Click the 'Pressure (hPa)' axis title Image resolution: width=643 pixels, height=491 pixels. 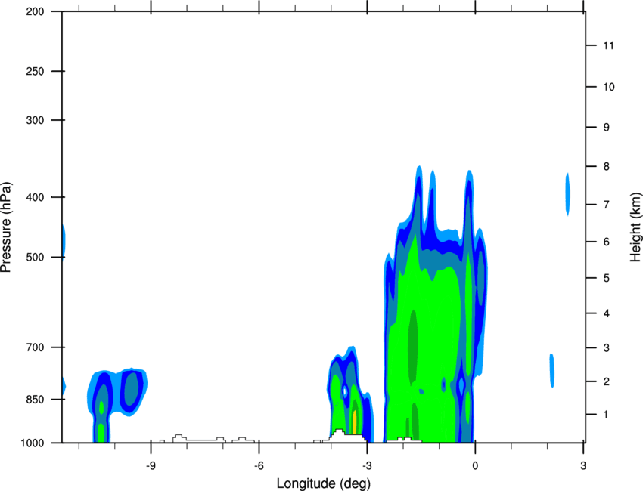tap(6, 227)
